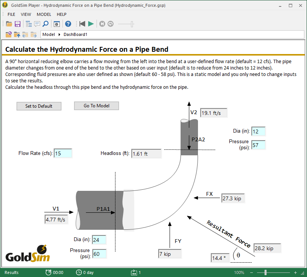The image size is (307, 277).
Task: Select the search magnifier icon
Action: [46, 24]
